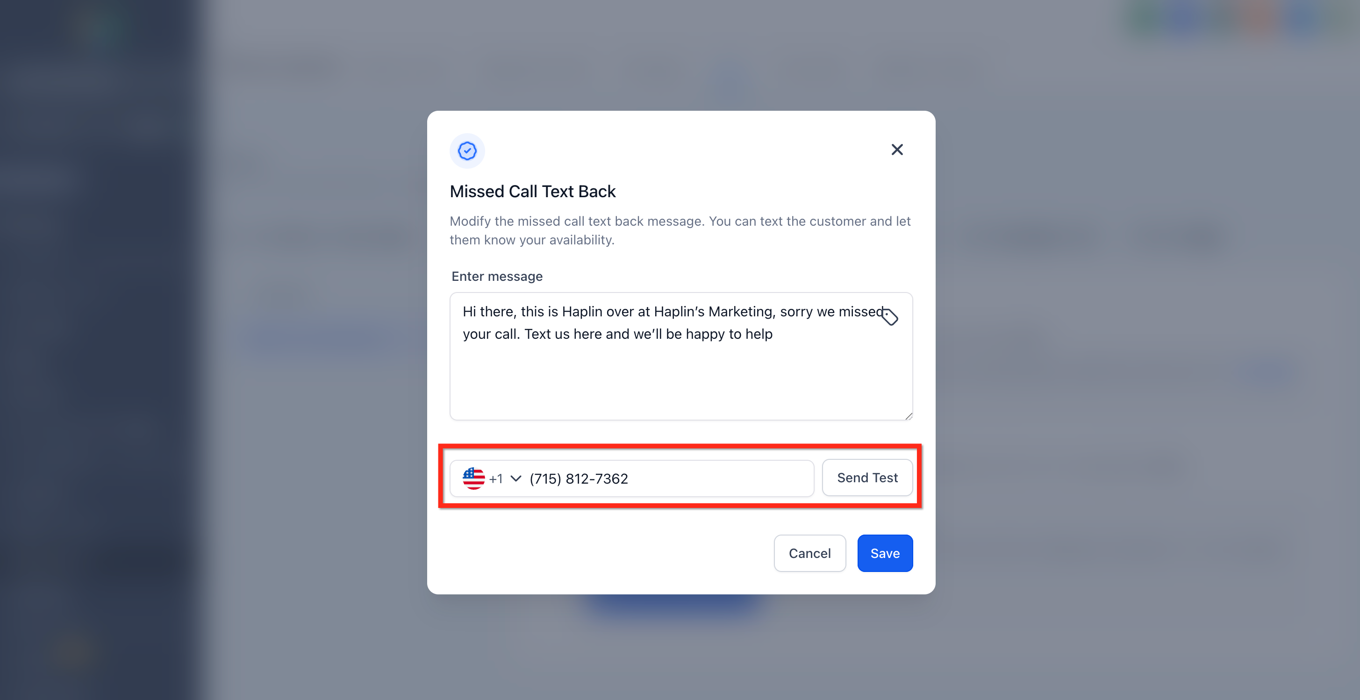The width and height of the screenshot is (1360, 700).
Task: Expand the country code chevron dropdown
Action: [x=516, y=479]
